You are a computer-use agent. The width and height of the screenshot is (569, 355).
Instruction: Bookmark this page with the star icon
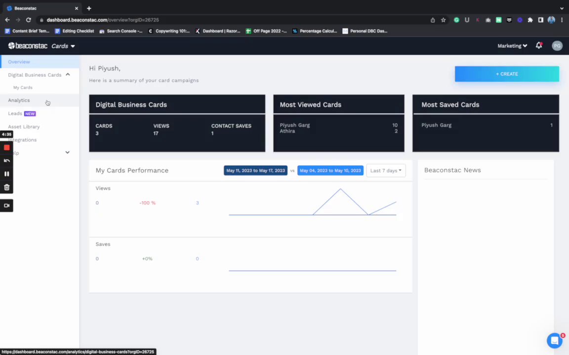[x=443, y=20]
